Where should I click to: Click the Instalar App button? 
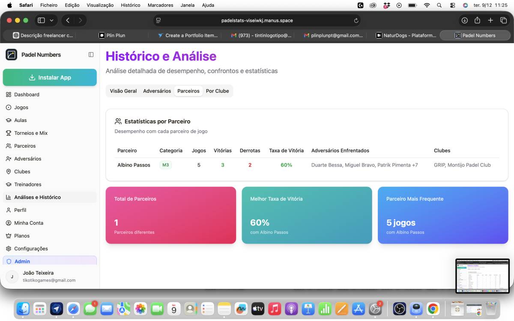click(x=50, y=77)
